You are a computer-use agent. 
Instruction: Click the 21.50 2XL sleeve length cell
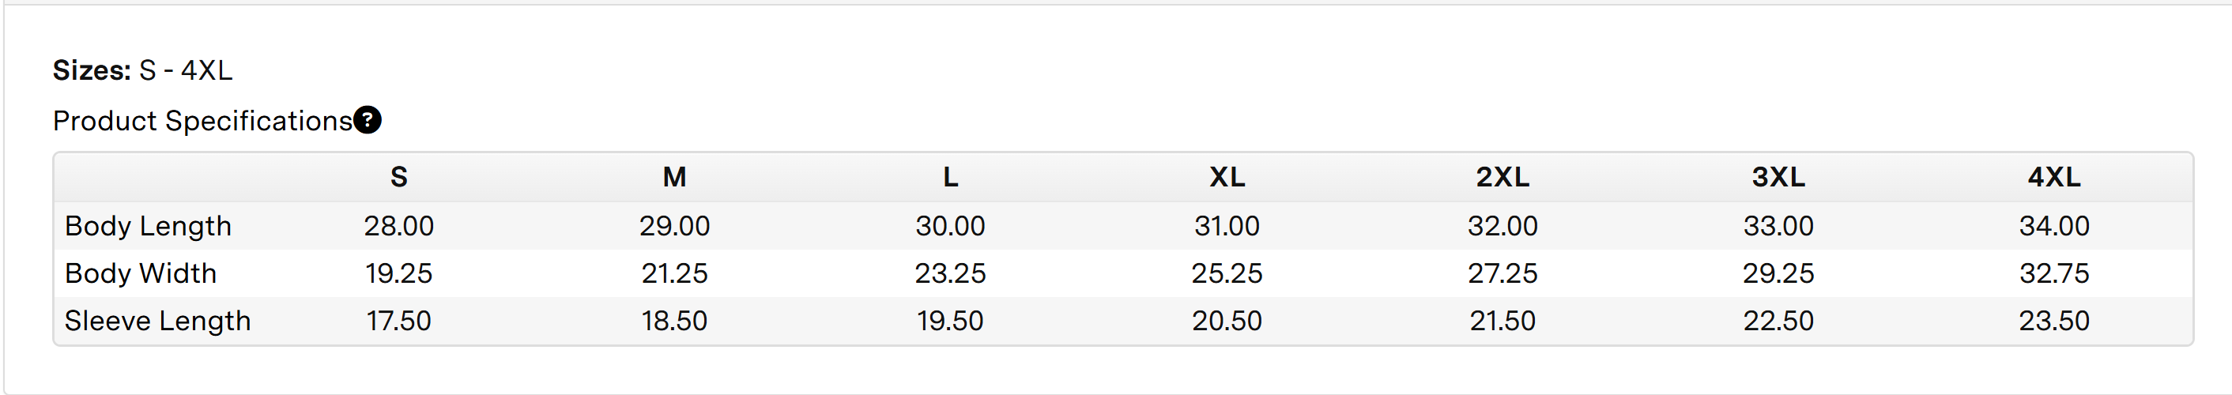(x=1502, y=322)
